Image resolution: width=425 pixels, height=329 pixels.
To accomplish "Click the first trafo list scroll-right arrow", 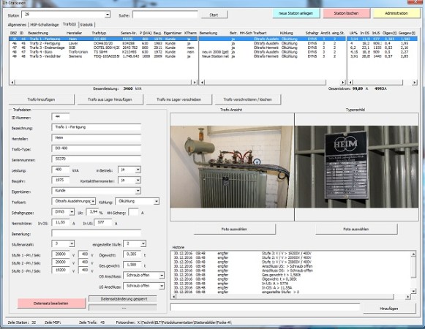I will 195,82.
